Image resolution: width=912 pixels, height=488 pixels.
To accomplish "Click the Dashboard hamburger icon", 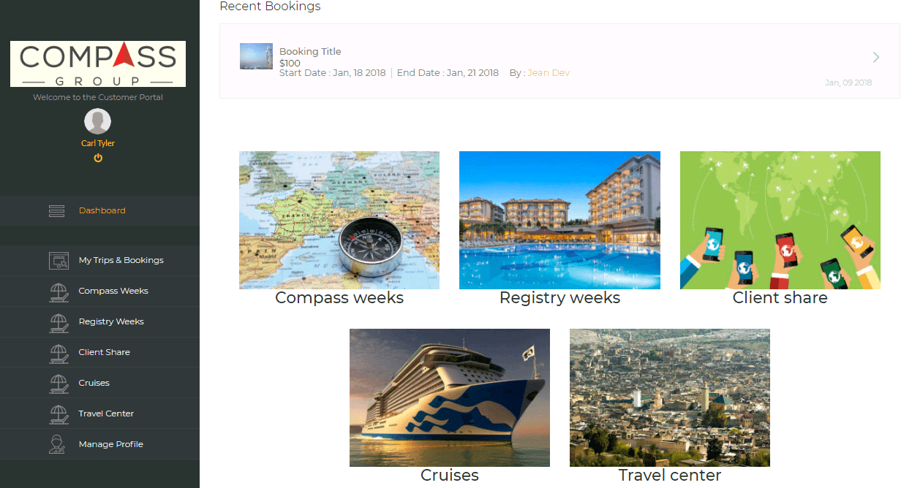I will tap(56, 210).
